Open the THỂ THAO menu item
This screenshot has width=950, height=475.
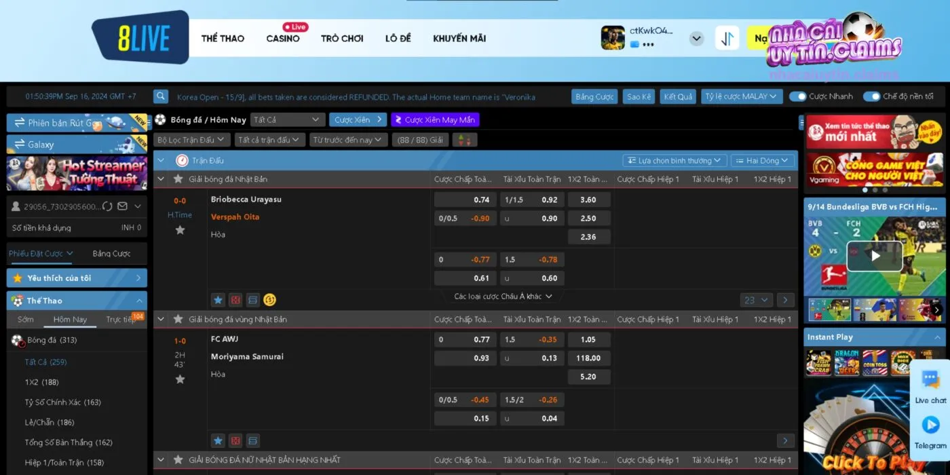pos(223,38)
